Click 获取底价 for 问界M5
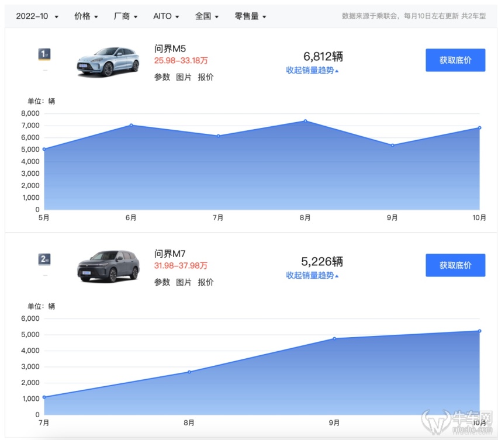Screen dimensions: 498x440 coord(455,60)
